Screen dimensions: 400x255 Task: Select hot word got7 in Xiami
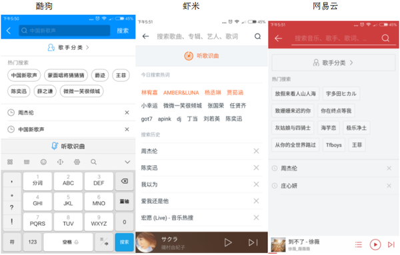pyautogui.click(x=147, y=119)
